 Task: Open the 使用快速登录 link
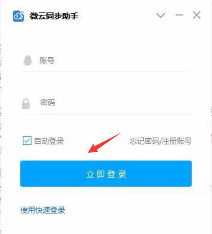43,210
